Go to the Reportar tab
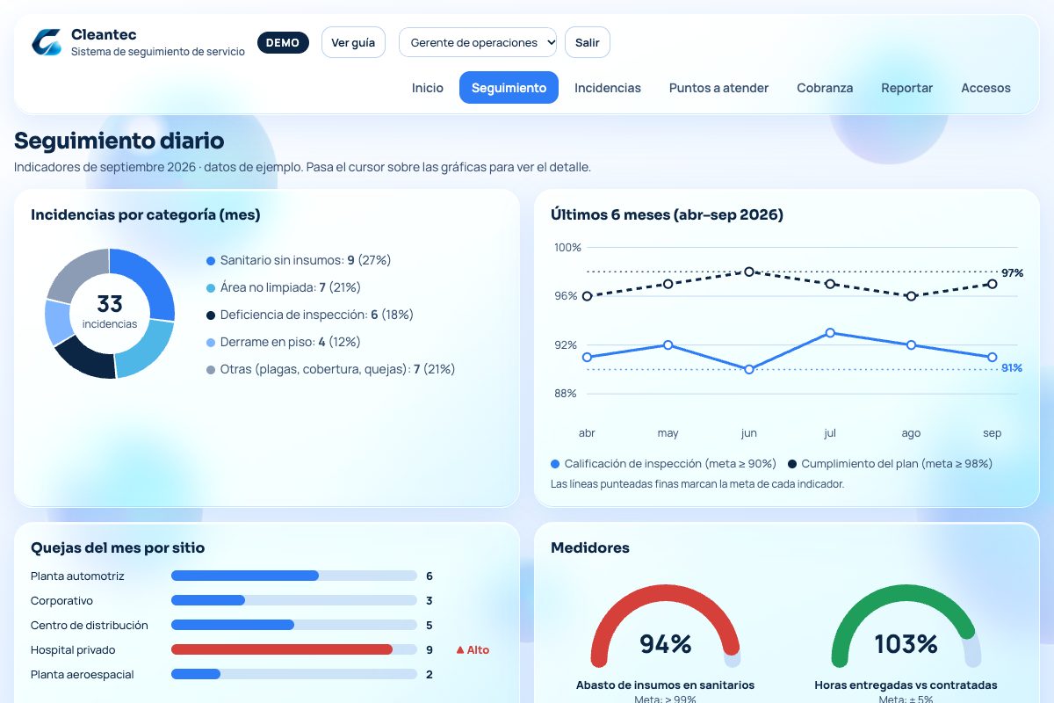 pyautogui.click(x=907, y=88)
